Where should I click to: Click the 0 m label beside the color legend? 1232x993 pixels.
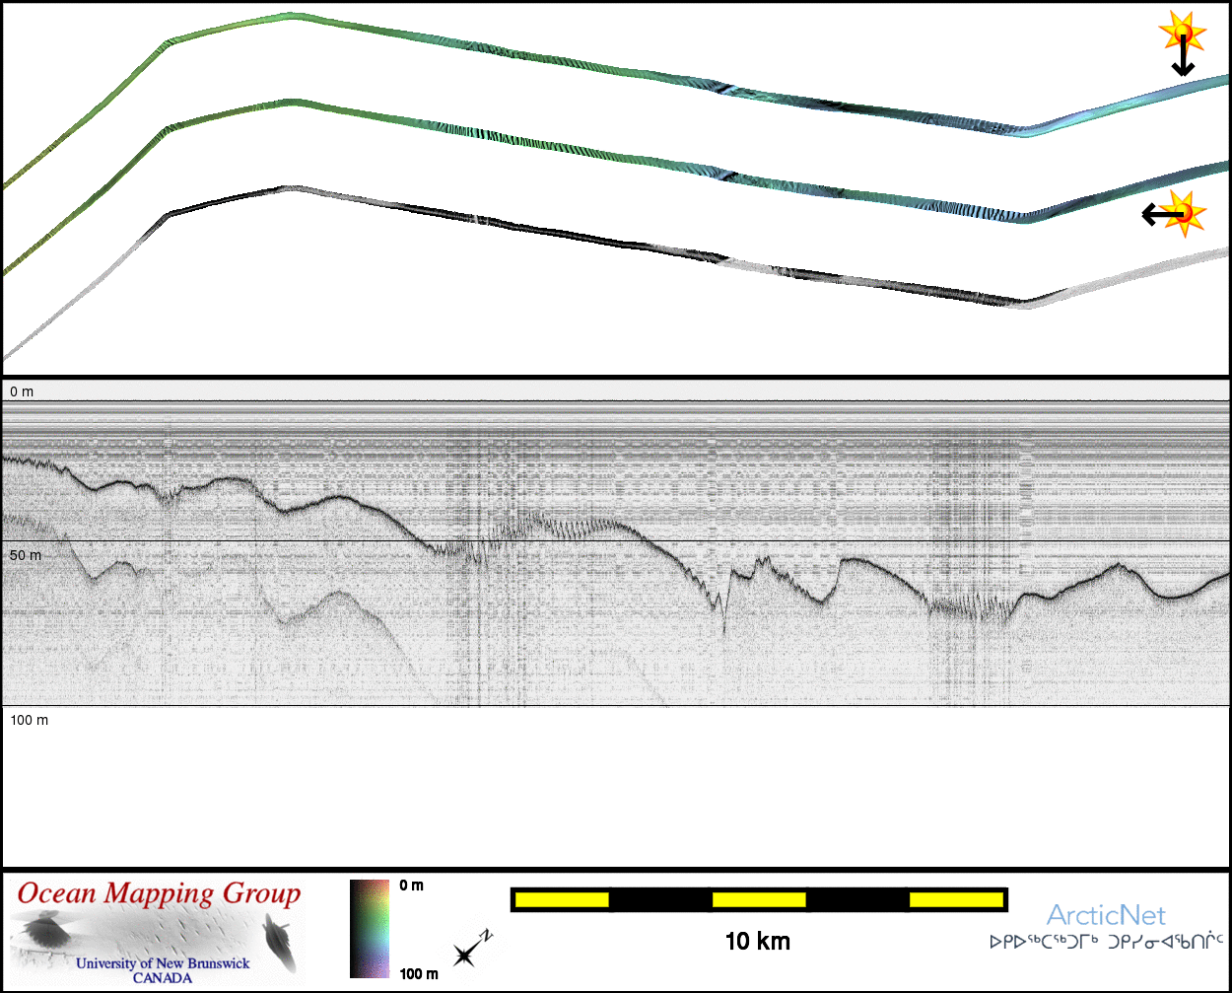pos(412,886)
